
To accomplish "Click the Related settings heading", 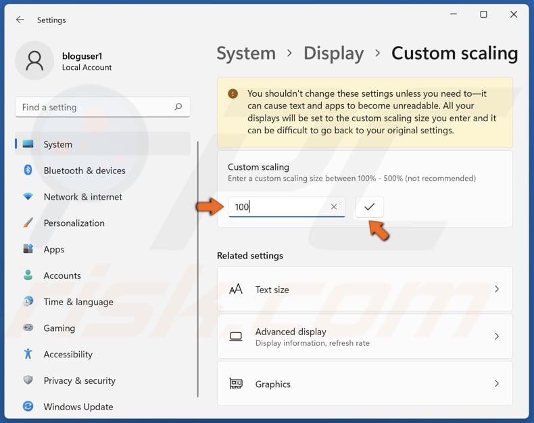I will tap(250, 256).
